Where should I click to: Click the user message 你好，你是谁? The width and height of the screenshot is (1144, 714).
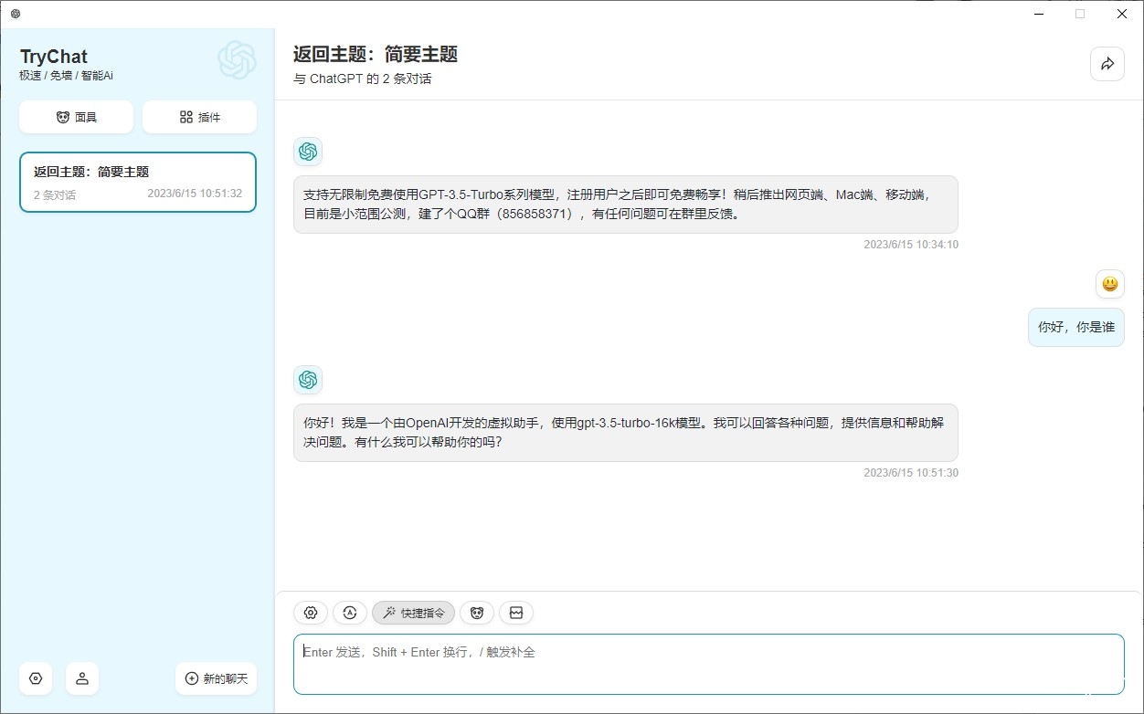1076,327
